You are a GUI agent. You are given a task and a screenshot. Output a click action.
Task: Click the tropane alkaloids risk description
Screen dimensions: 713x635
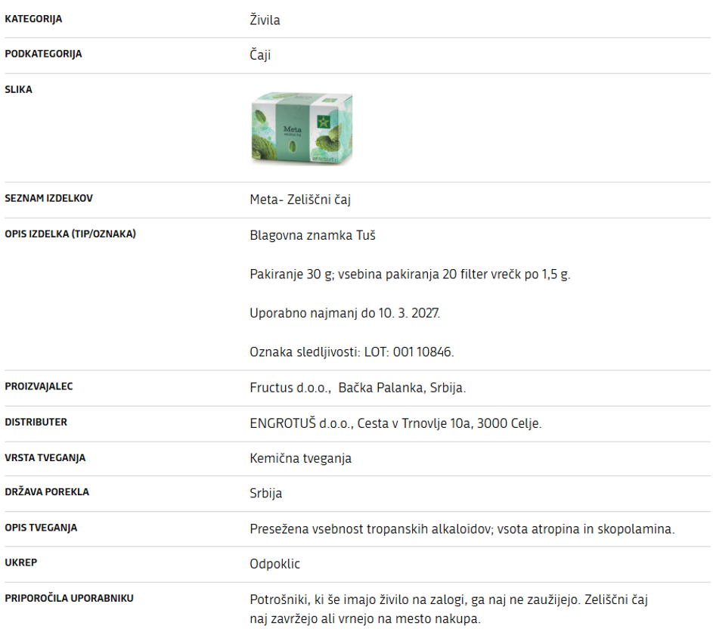(461, 529)
